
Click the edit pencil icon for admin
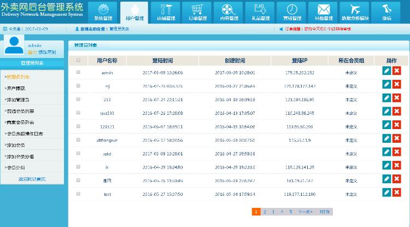pyautogui.click(x=386, y=71)
